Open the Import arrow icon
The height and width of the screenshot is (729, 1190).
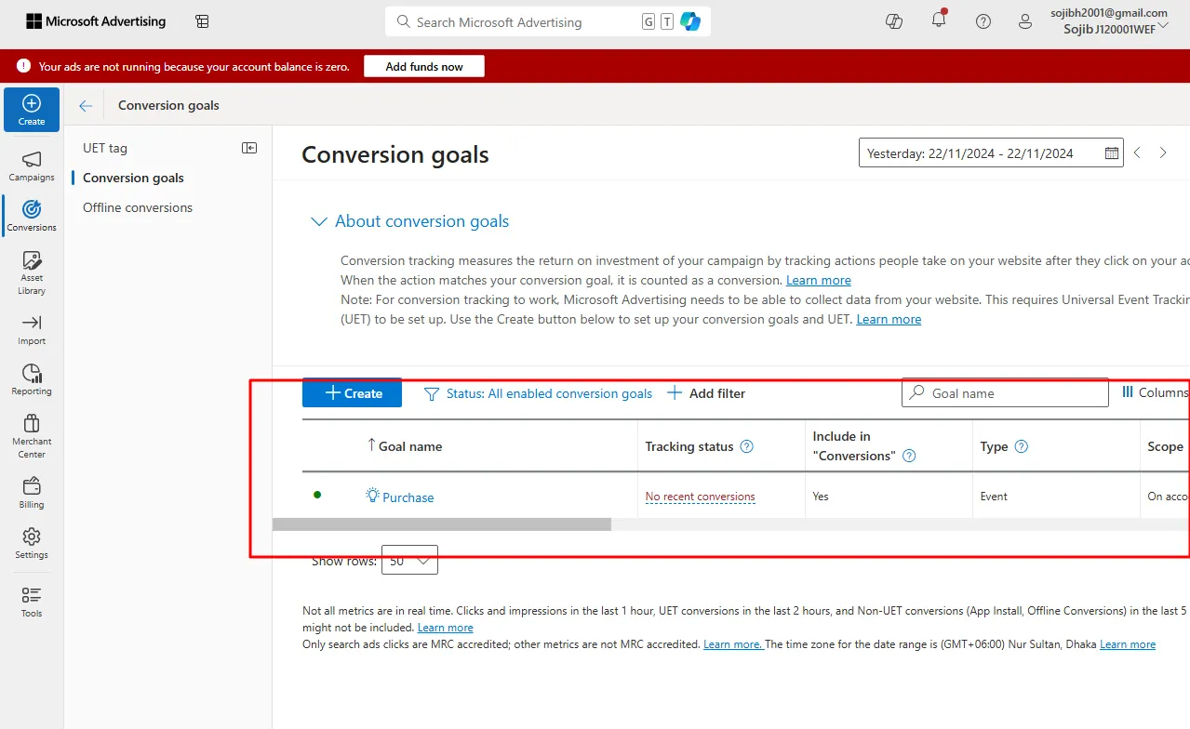click(x=32, y=323)
